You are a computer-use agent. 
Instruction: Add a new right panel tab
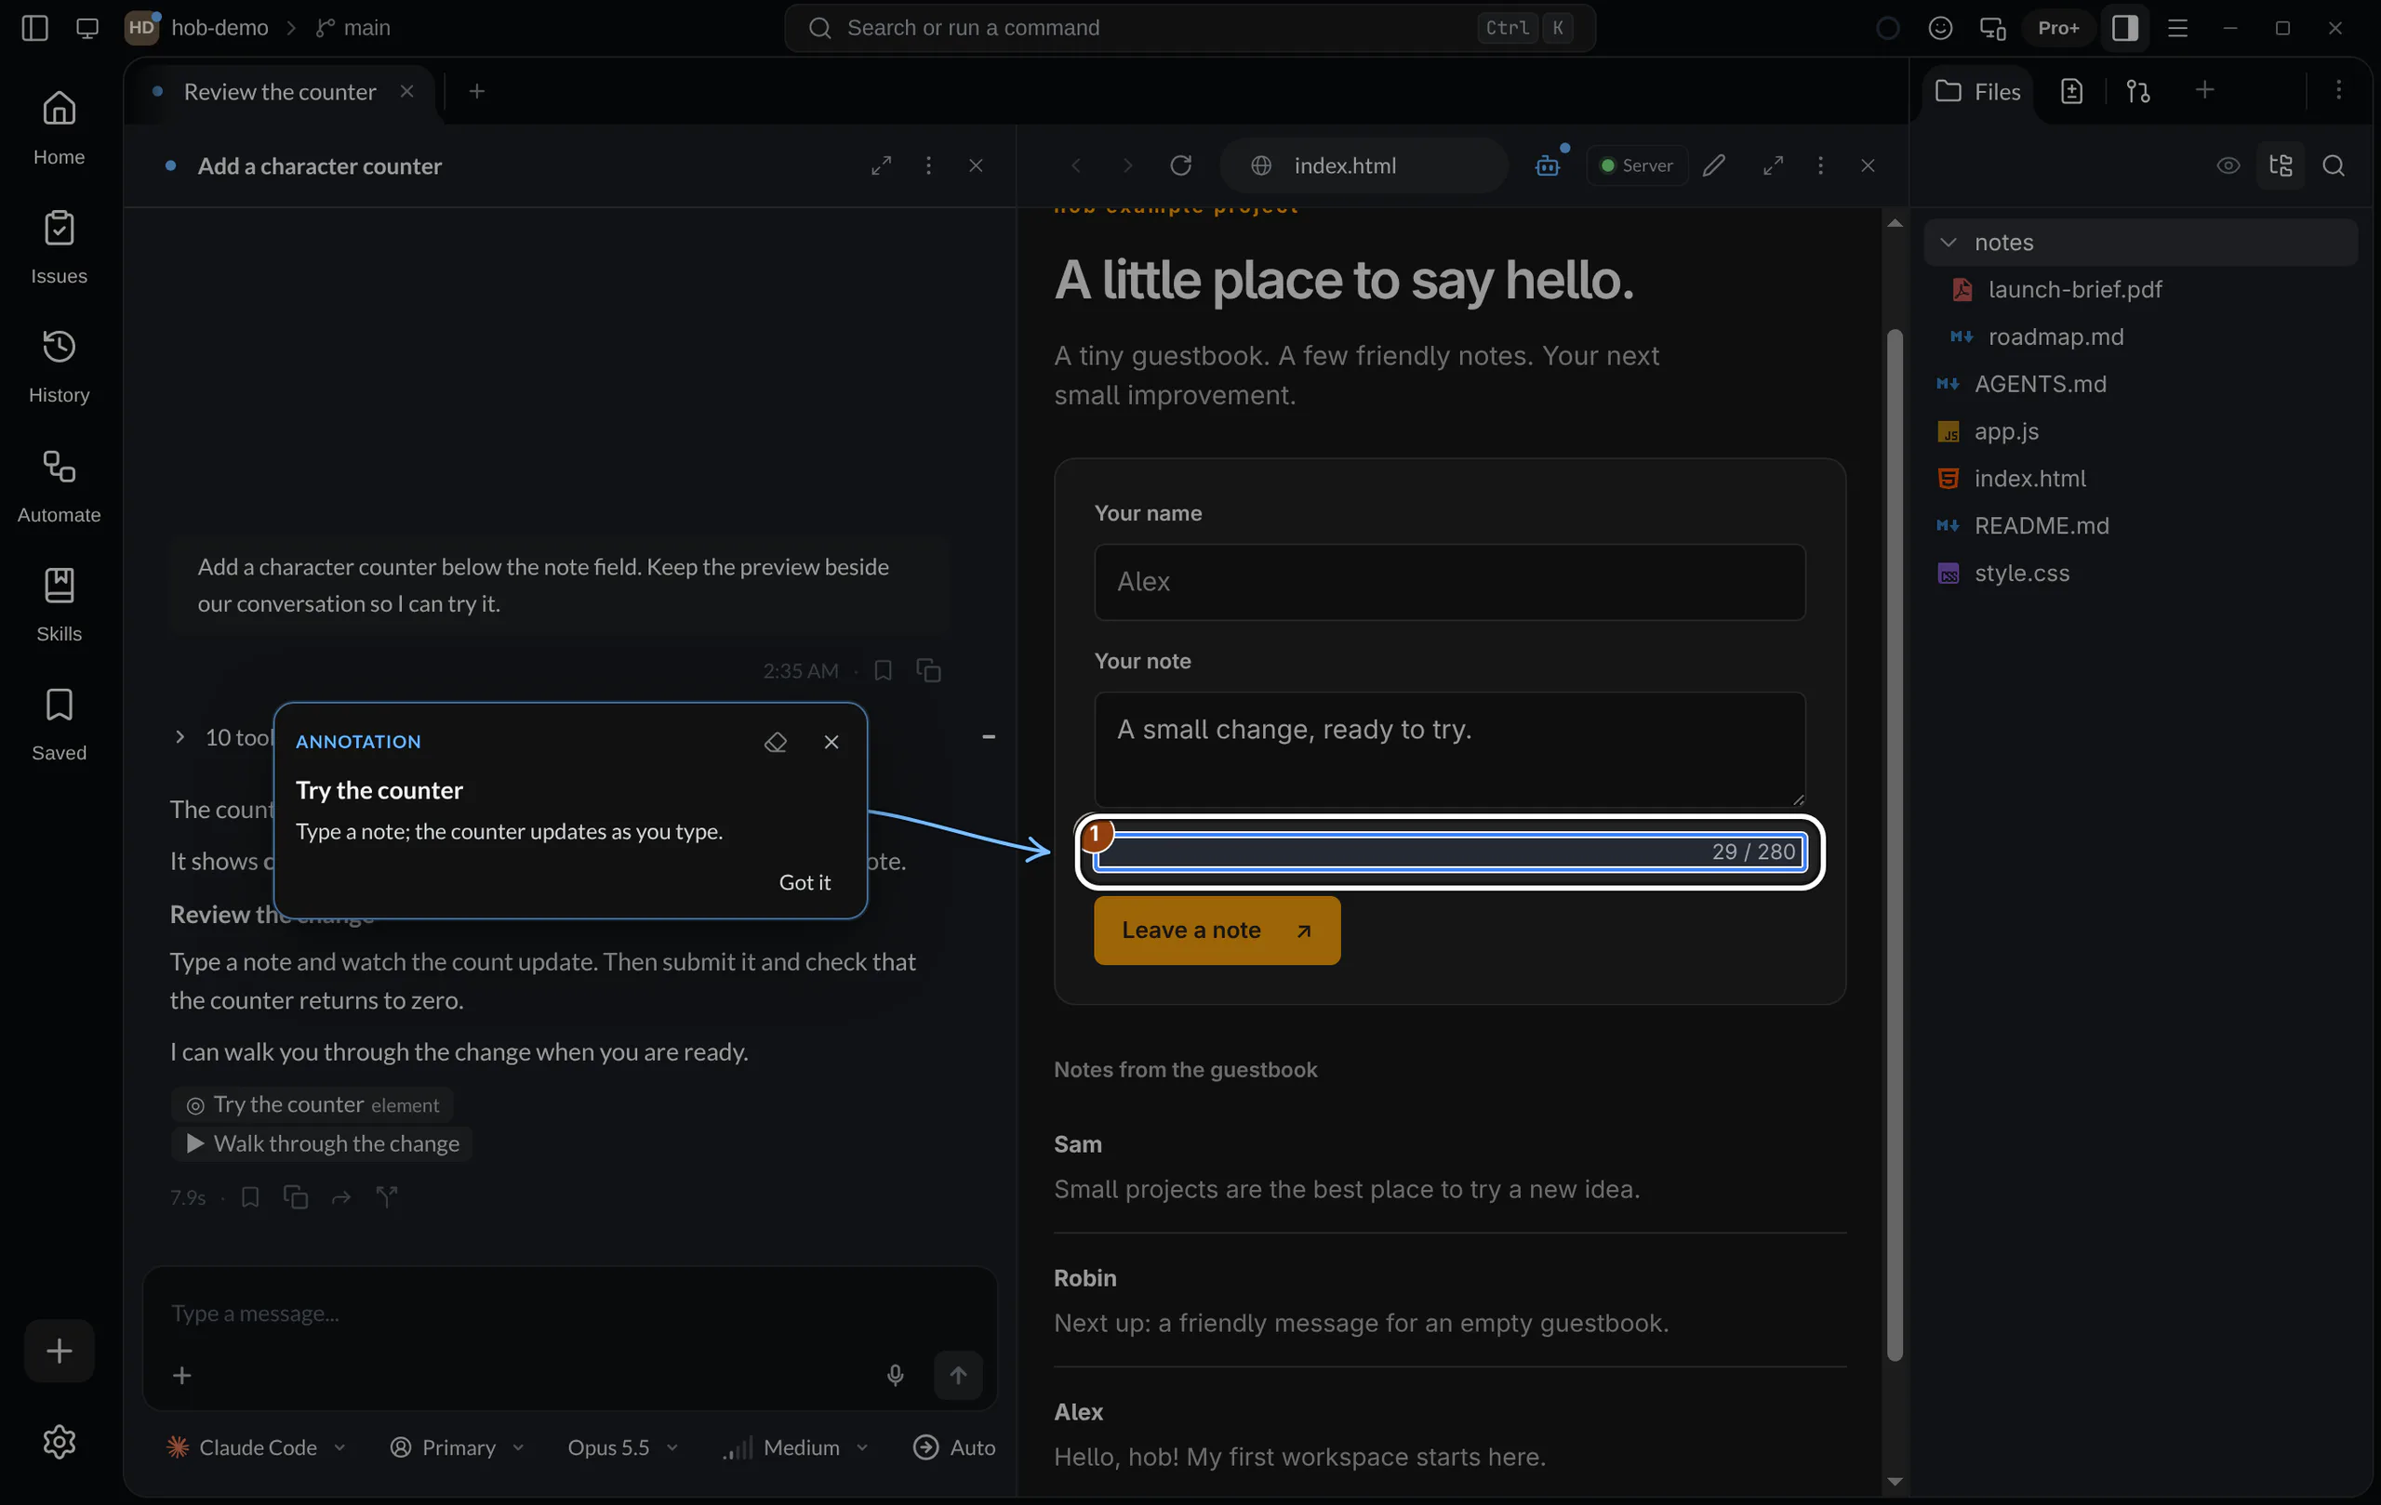coord(2204,91)
